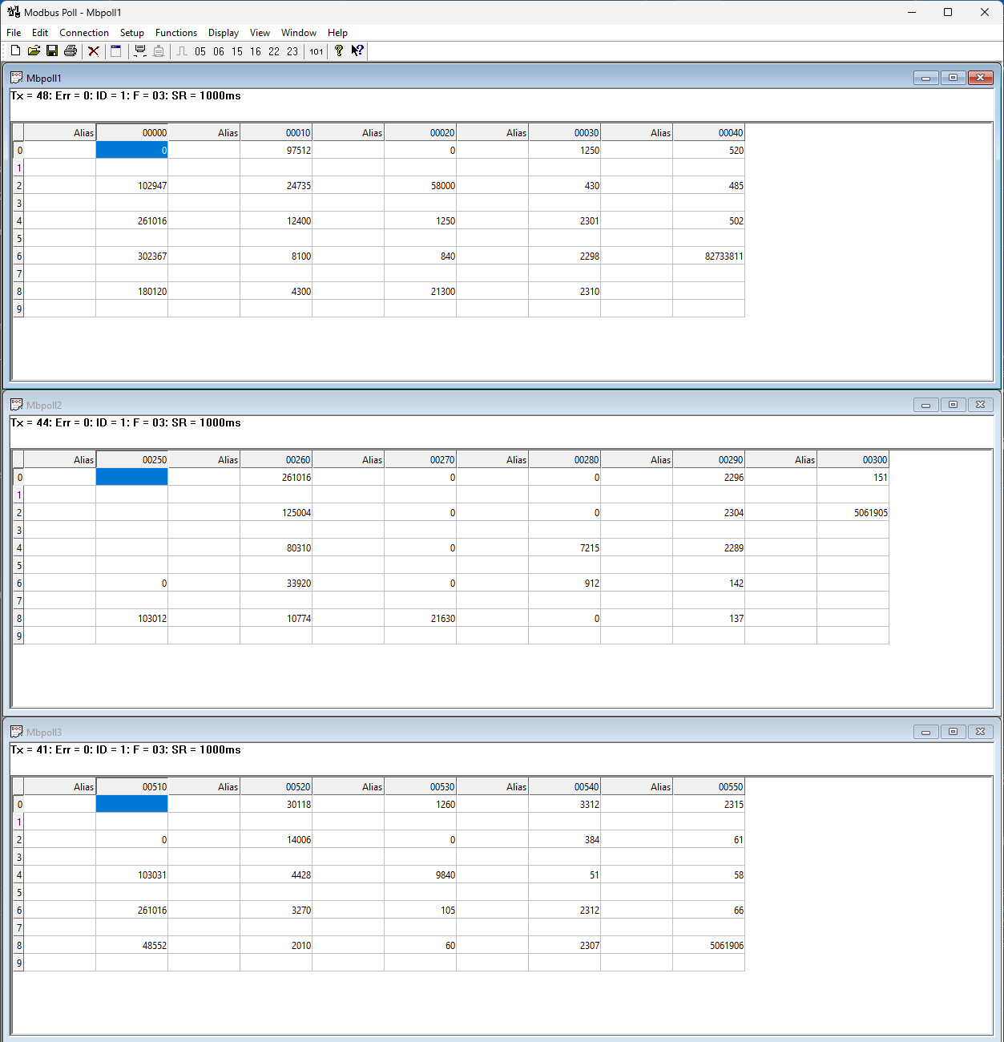Click the Disconnect toolbar icon
The width and height of the screenshot is (1004, 1042).
pos(159,50)
